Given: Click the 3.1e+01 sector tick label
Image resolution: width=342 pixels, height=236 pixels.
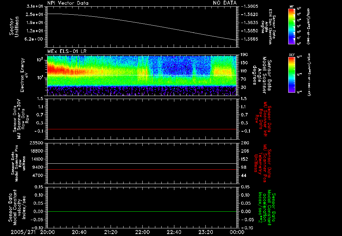Looking at the screenshot, I should coord(34,6).
